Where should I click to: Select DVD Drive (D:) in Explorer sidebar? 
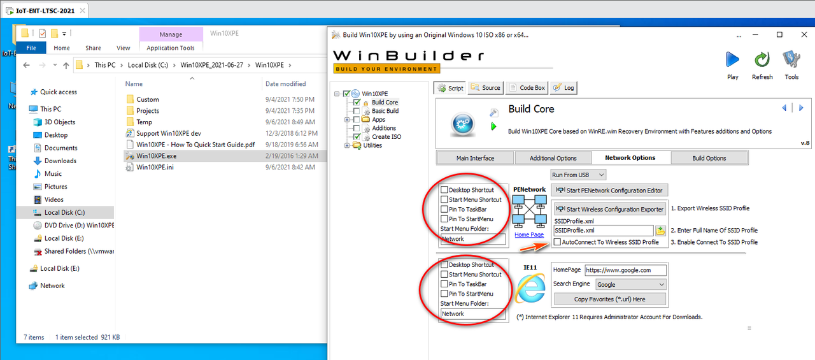tap(74, 225)
